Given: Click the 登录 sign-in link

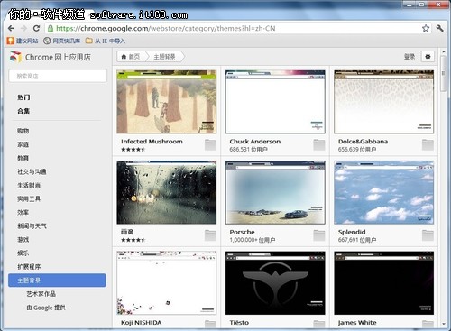Looking at the screenshot, I should coord(410,57).
